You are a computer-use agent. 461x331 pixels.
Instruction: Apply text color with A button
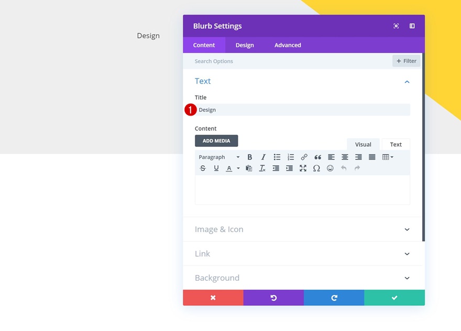click(229, 168)
